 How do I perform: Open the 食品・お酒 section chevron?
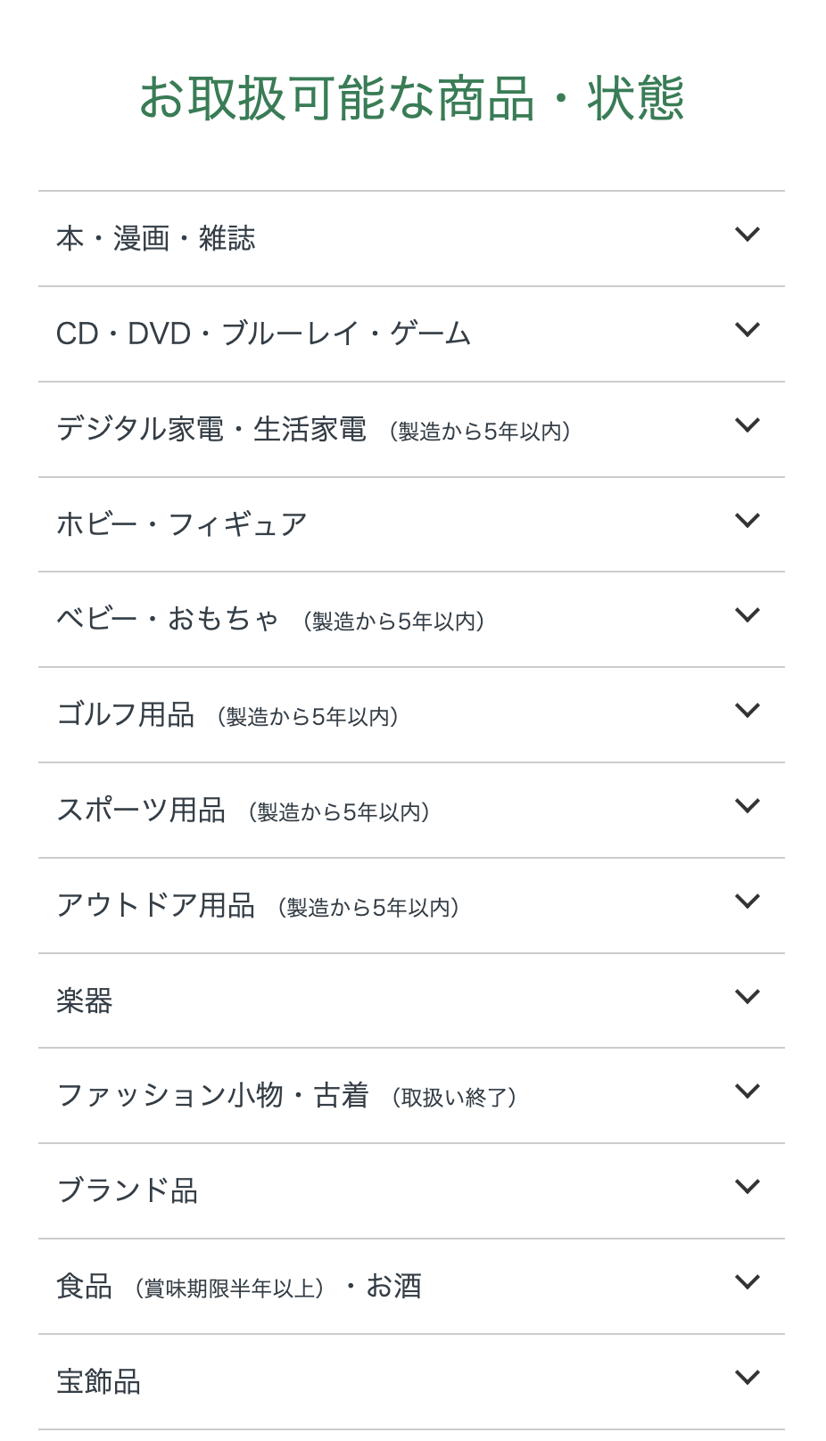[x=747, y=1282]
